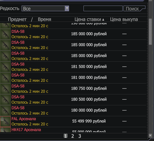Screen dimensions: 154x141
Task: Go to page 3 of listings
Action: point(80,136)
